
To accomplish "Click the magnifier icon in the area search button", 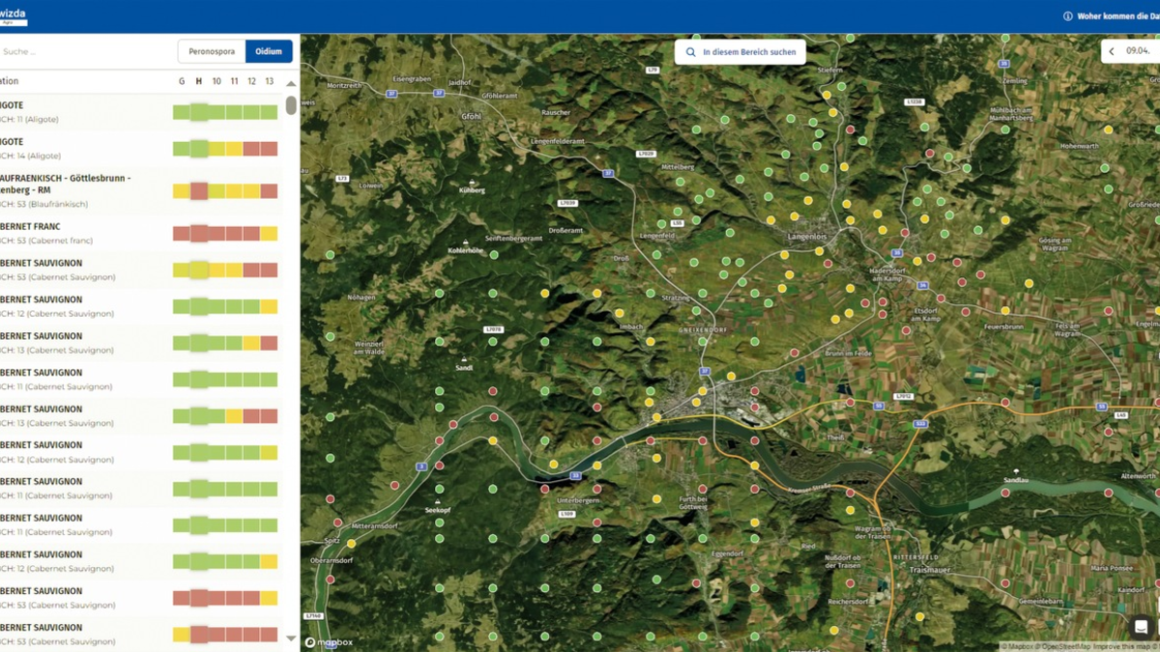I will (x=690, y=51).
